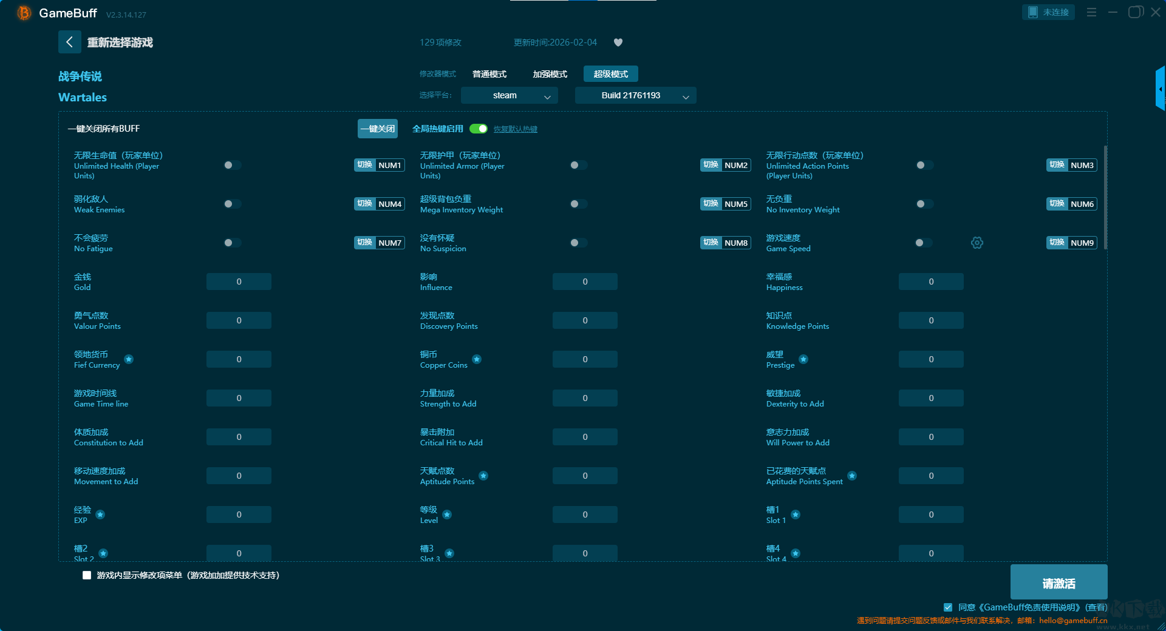This screenshot has width=1166, height=631.
Task: Click the 请激活 activate button
Action: point(1059,583)
